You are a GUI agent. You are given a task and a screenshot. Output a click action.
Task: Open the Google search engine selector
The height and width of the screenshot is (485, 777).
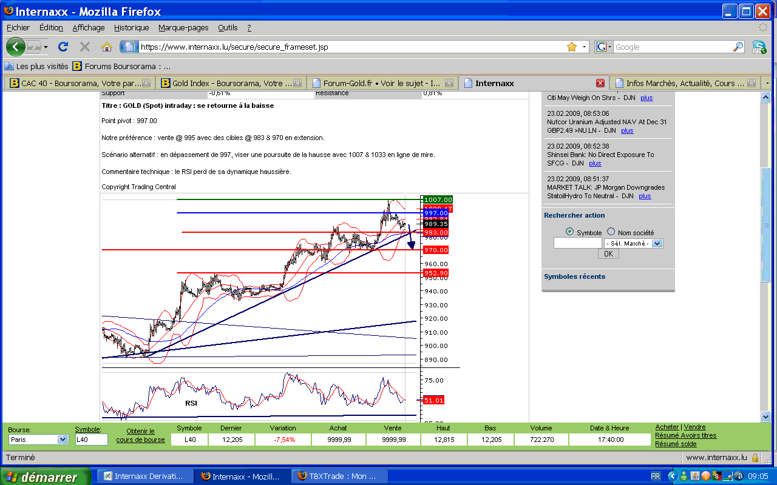click(603, 47)
